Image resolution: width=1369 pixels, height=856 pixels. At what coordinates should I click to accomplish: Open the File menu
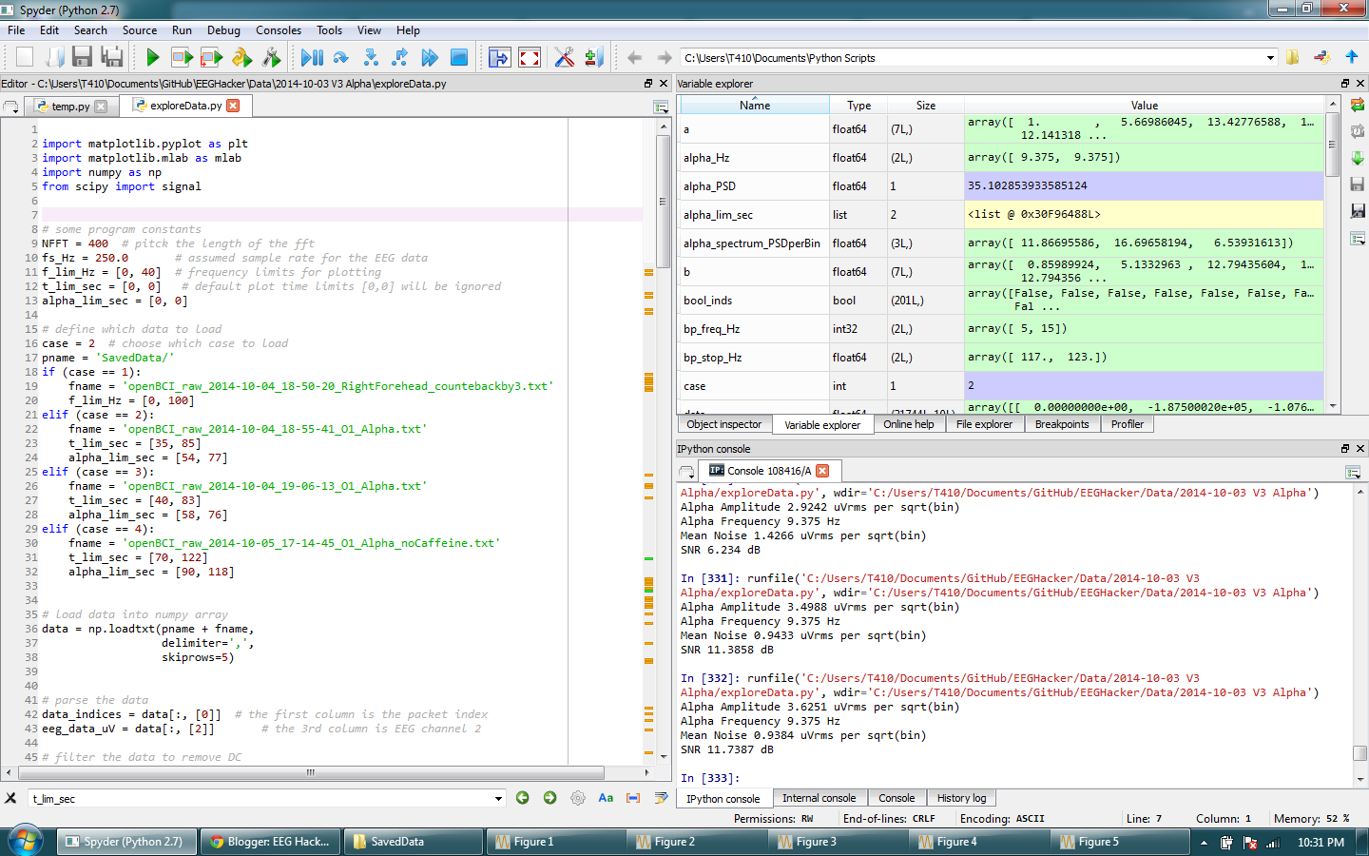click(16, 30)
